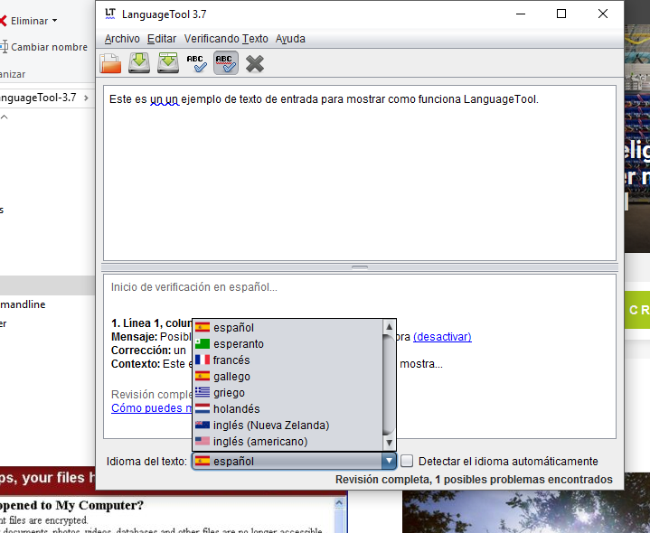Open file with orange folder toolbar icon
The width and height of the screenshot is (650, 533).
click(110, 64)
